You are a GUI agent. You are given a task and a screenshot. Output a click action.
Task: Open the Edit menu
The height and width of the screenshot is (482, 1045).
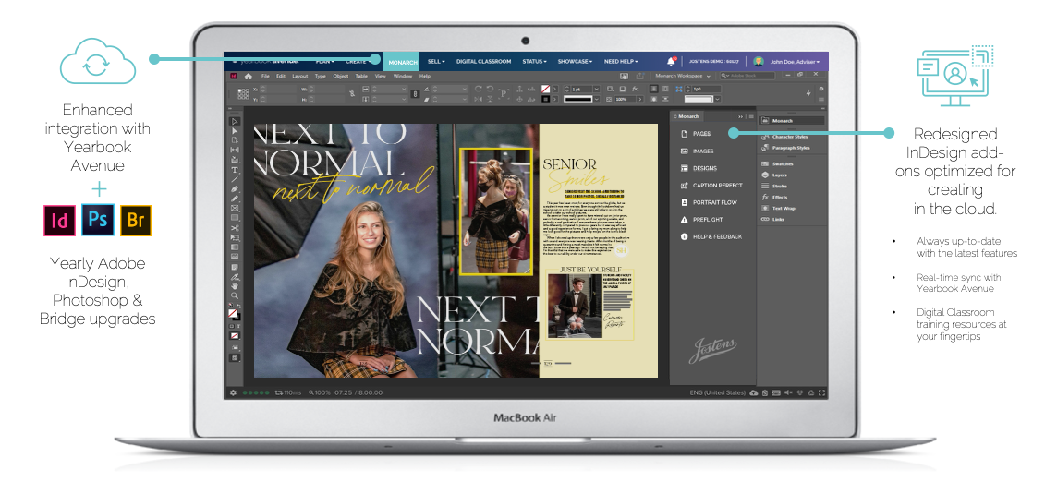pyautogui.click(x=281, y=76)
